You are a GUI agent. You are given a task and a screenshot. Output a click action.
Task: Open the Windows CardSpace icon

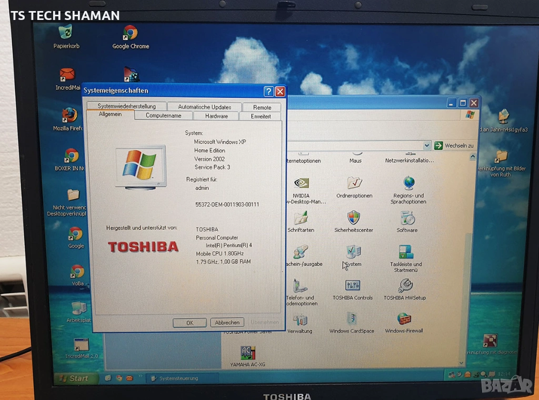[x=352, y=319]
